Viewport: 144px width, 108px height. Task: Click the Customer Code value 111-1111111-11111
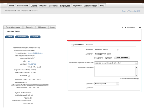(34, 80)
